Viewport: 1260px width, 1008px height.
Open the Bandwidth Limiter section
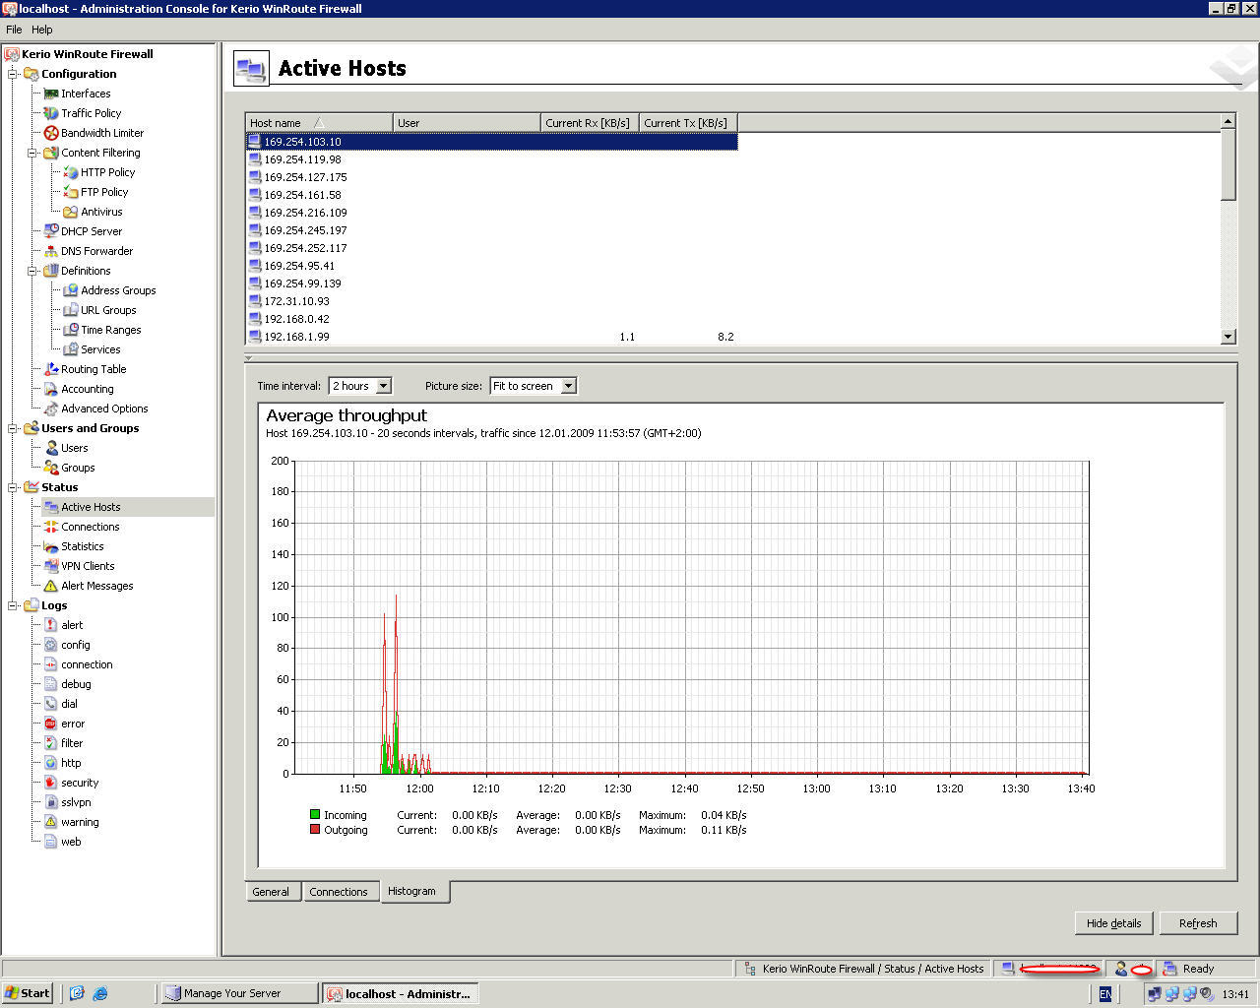coord(102,133)
